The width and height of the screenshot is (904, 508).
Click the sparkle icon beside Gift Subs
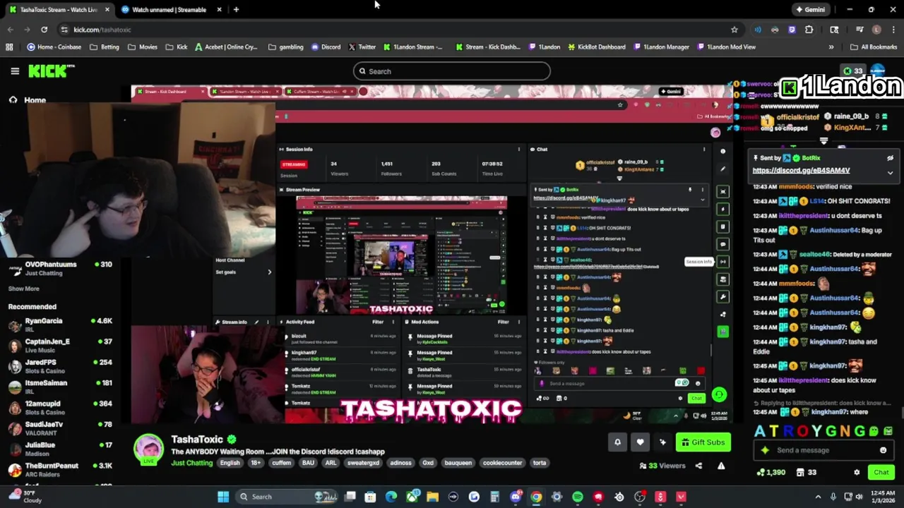(x=662, y=442)
